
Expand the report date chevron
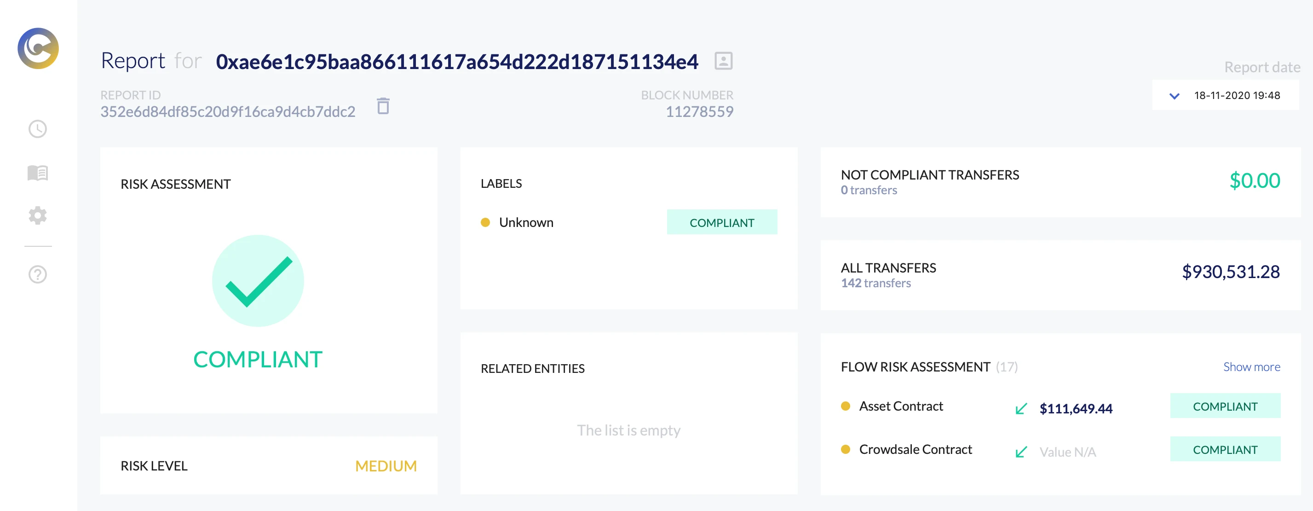(x=1175, y=96)
